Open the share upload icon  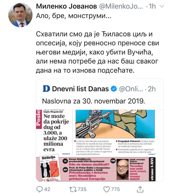[x=140, y=189]
